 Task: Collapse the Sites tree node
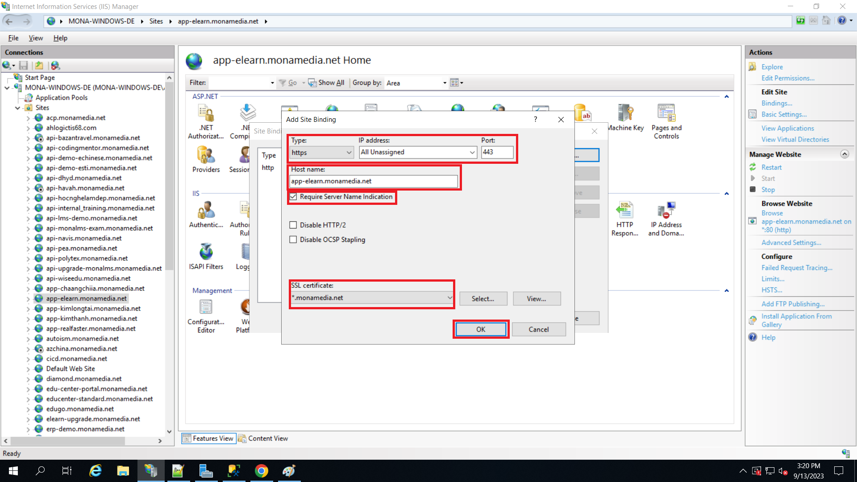[x=17, y=108]
